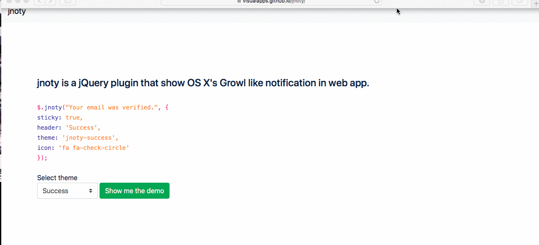Toggle the Safari sidebar button
This screenshot has height=245, width=539.
coord(67,2)
